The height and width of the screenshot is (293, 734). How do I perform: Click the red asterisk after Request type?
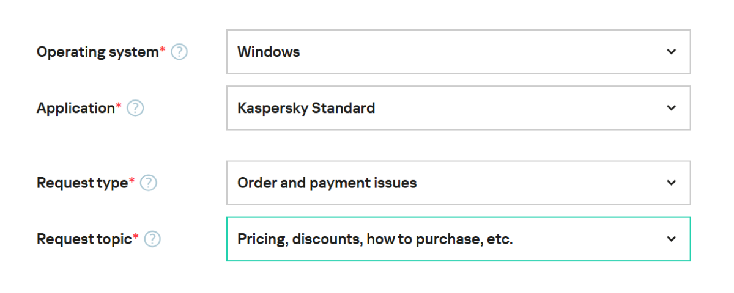[x=132, y=181]
